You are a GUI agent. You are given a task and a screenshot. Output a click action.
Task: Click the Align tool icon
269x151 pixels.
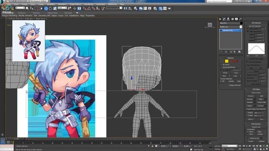(x=130, y=8)
